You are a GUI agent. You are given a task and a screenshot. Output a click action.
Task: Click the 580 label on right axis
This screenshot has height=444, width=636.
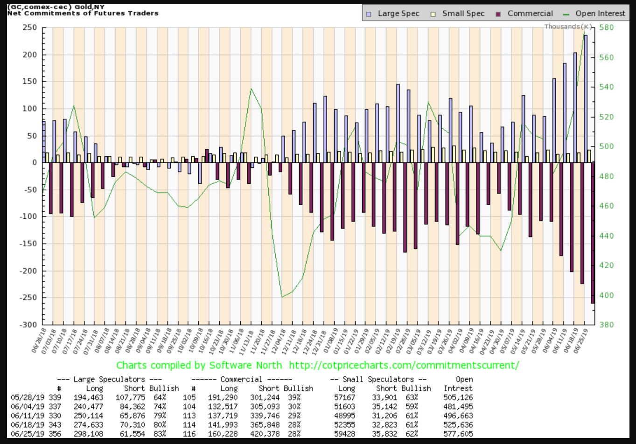coord(607,28)
